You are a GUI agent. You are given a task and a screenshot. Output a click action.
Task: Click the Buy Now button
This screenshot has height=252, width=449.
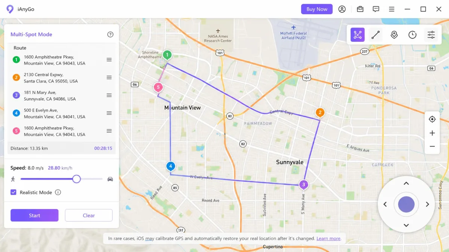click(317, 9)
